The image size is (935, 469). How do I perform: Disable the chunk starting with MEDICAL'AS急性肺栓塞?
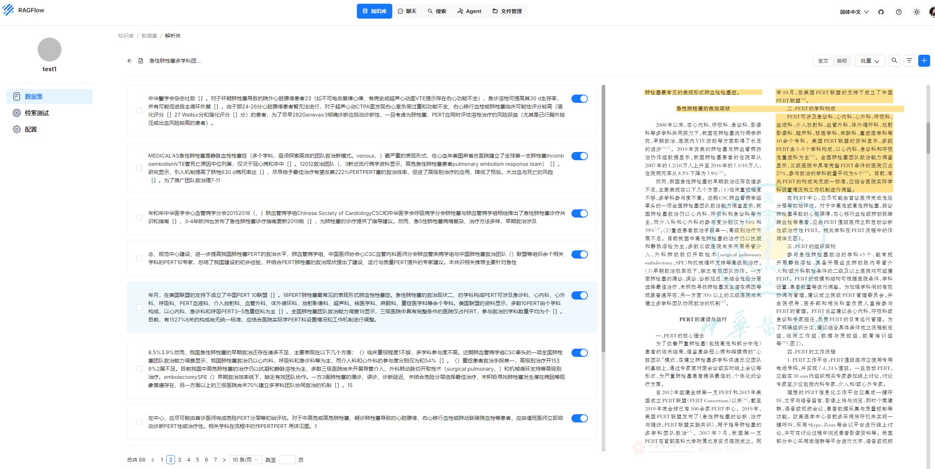tap(579, 156)
